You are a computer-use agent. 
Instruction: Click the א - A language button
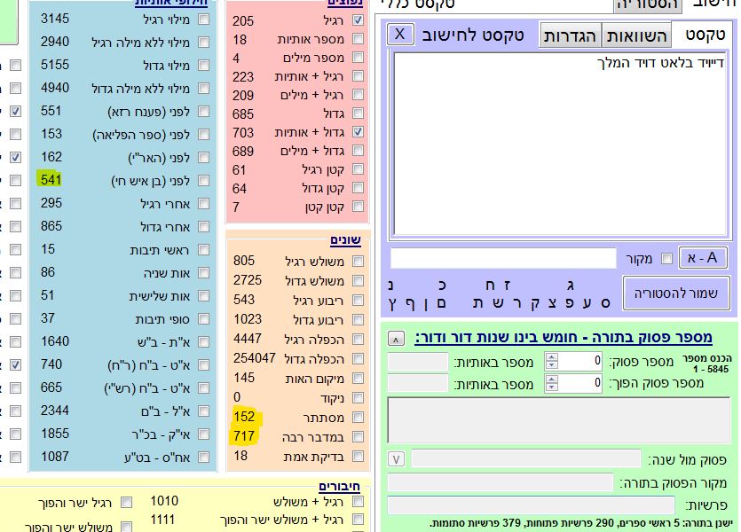point(703,258)
